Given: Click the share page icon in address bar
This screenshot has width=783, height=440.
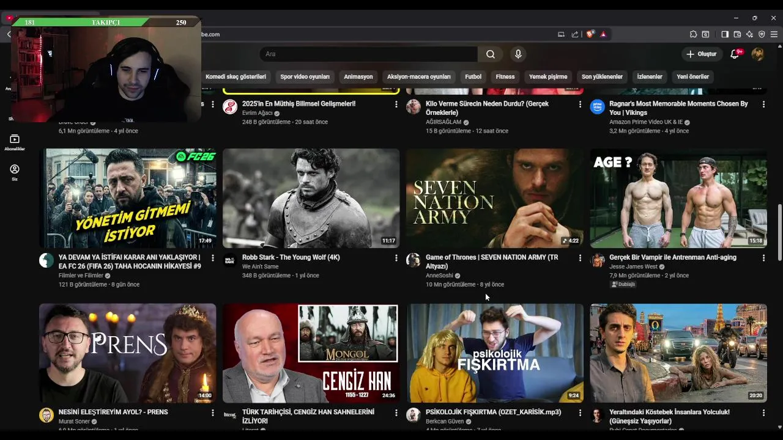Looking at the screenshot, I should pos(575,34).
